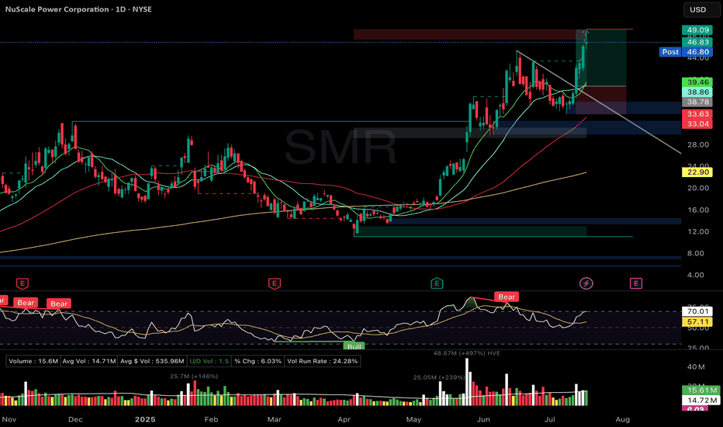The width and height of the screenshot is (723, 427).
Task: Click the Bear label below the November earnings icon
Action: (26, 302)
